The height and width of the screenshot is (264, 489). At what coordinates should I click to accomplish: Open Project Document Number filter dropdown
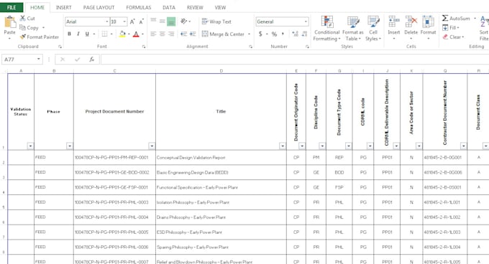point(152,146)
